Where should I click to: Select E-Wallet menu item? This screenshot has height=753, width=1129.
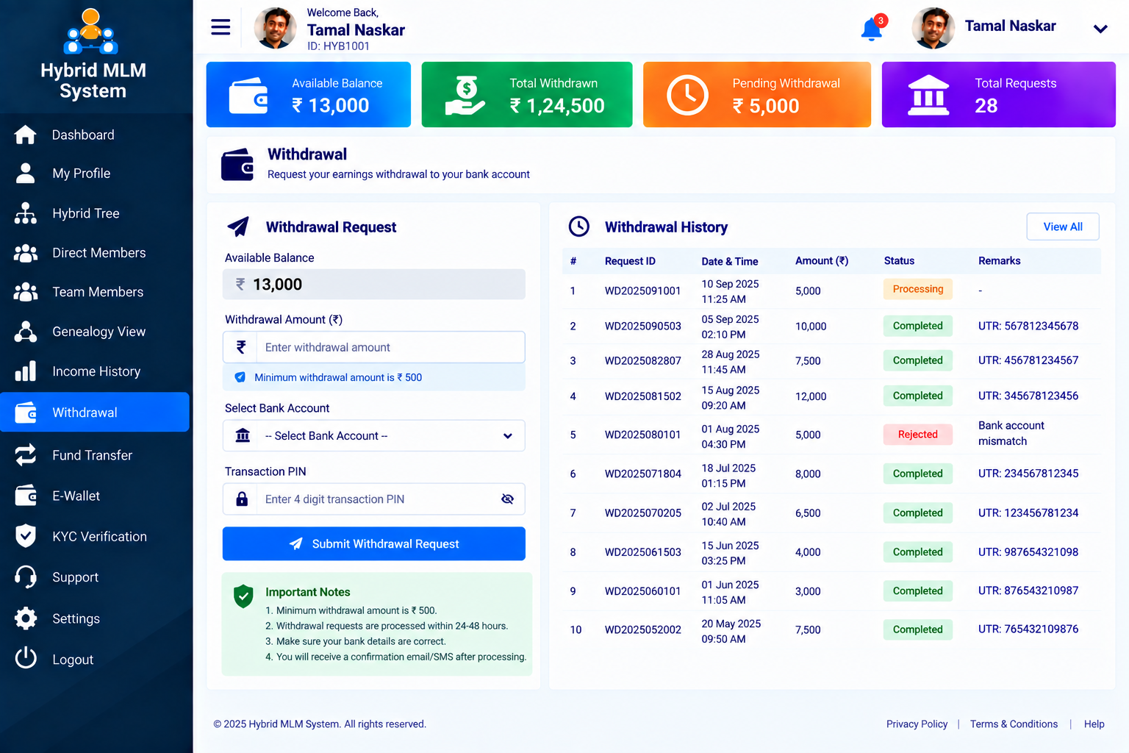click(x=95, y=496)
